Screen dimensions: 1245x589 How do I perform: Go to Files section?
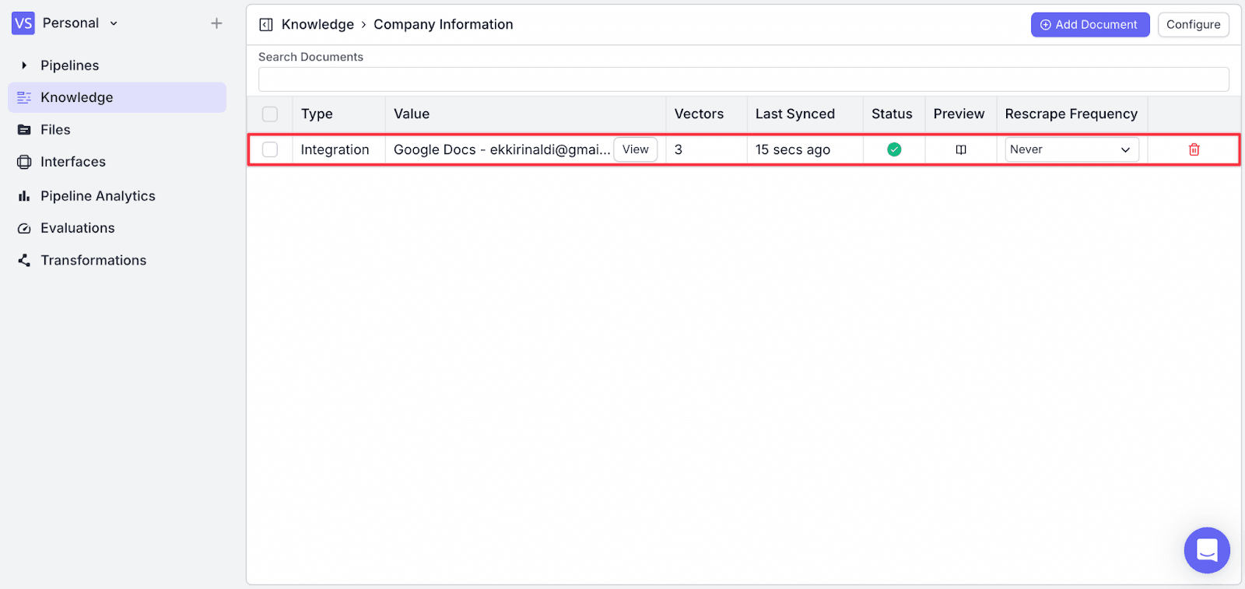point(55,130)
